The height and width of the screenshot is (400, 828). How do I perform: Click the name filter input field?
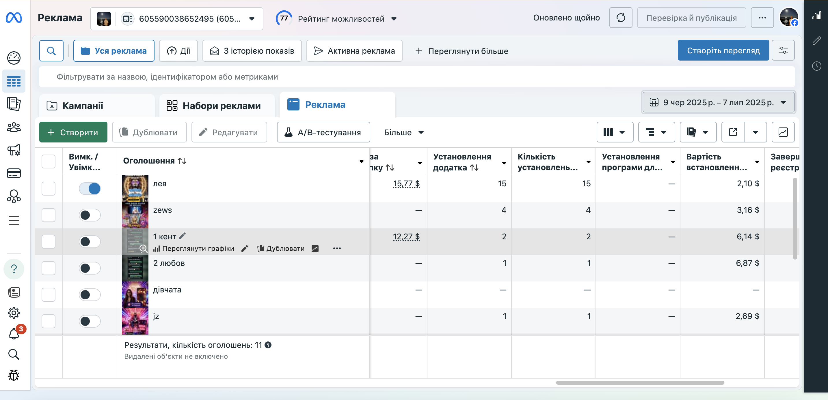[417, 77]
